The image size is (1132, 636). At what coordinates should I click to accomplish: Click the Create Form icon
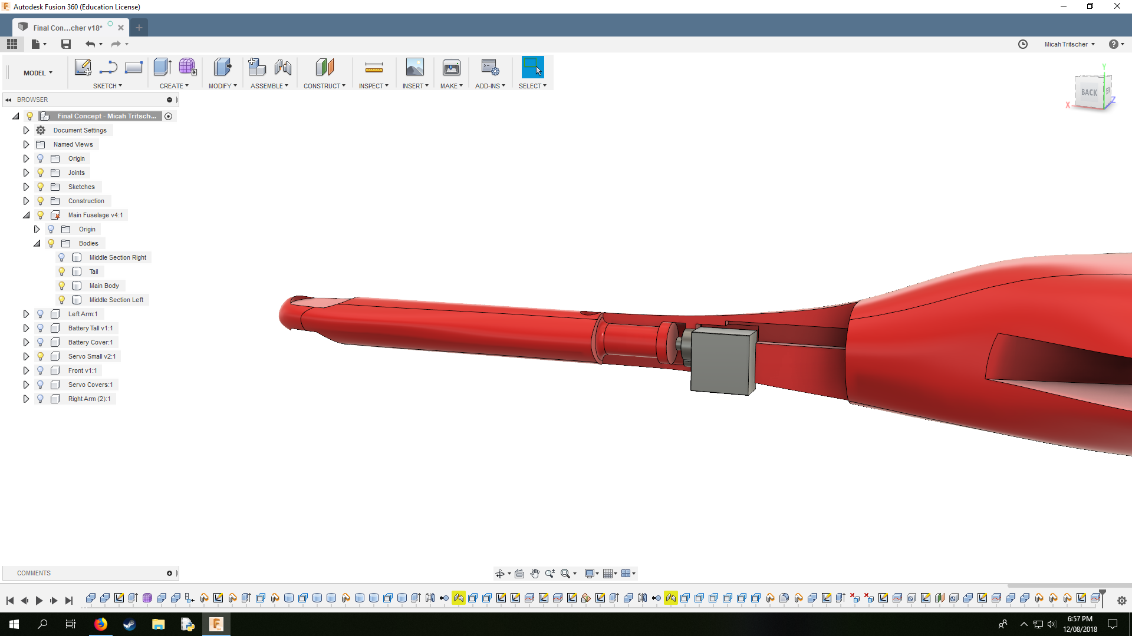pos(187,67)
